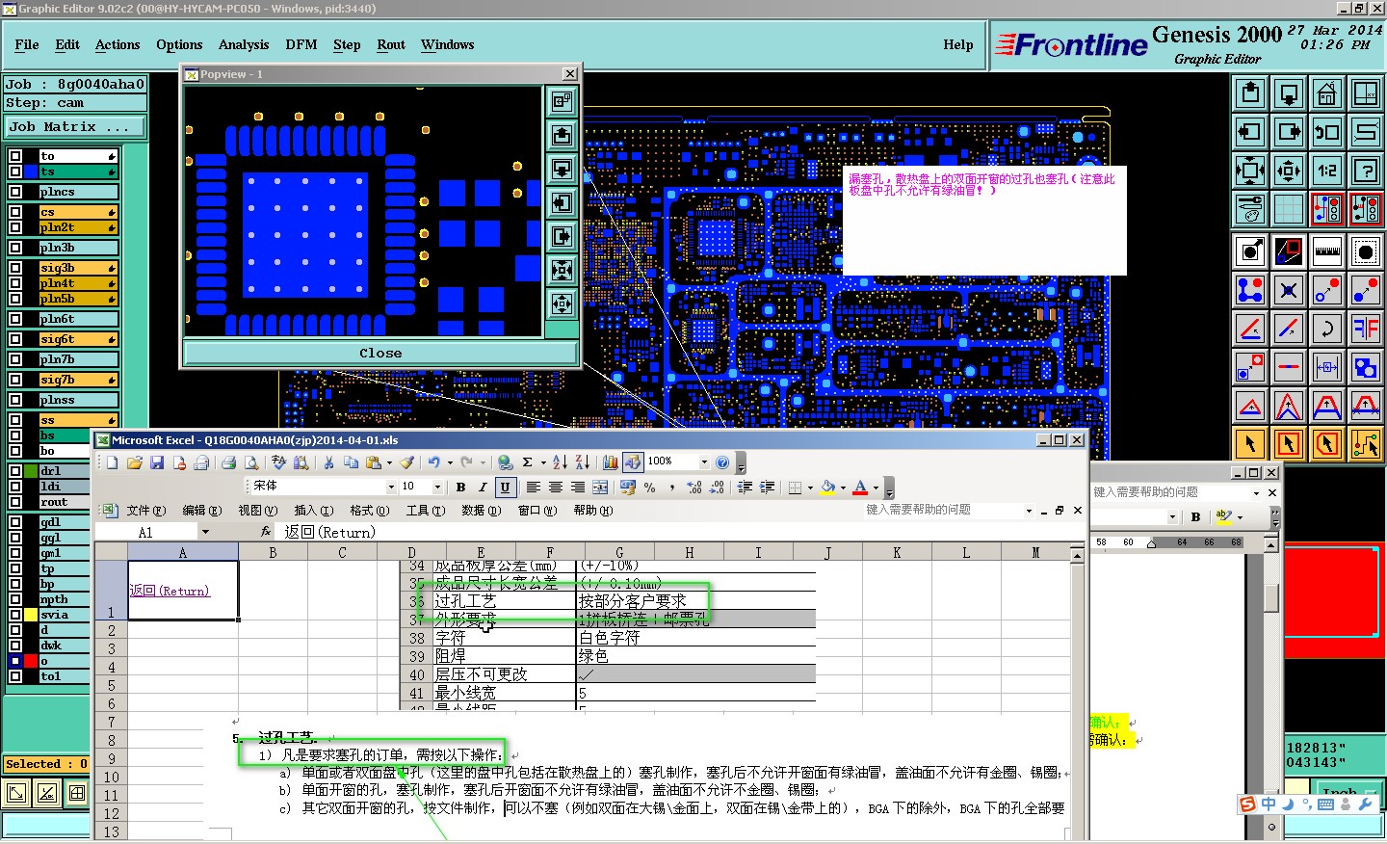Screen dimensions: 1387x844
Task: Expand Excel Name Box dropdown for A1
Action: (x=205, y=532)
